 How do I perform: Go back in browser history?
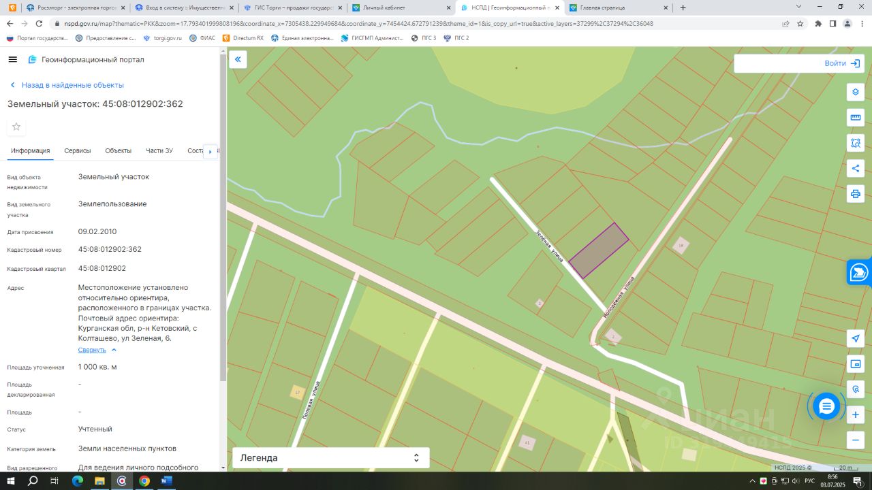[10, 23]
